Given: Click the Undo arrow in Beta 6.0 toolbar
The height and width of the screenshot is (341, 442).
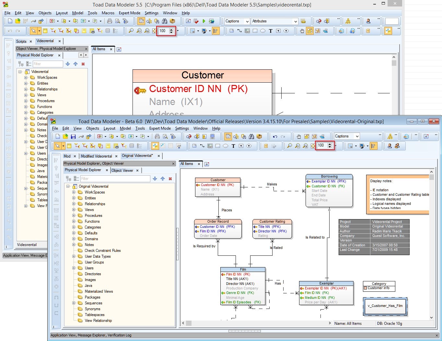Looking at the screenshot, I should point(275,136).
